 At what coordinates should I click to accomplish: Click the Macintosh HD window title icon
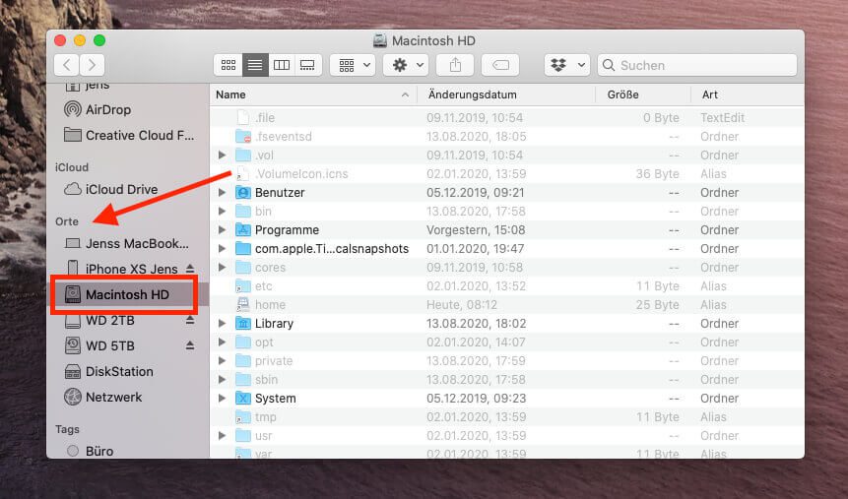(x=380, y=41)
